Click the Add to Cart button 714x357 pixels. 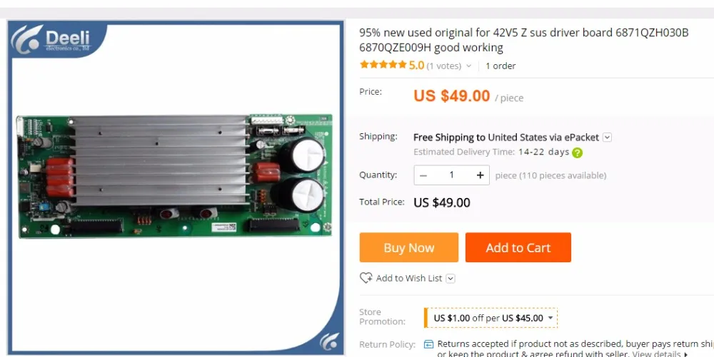coord(518,247)
